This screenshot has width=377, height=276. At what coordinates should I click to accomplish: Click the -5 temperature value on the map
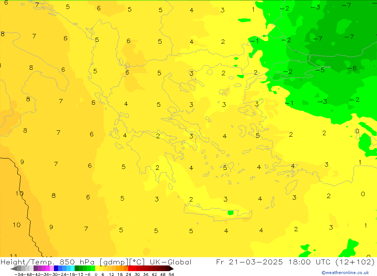click(x=320, y=70)
